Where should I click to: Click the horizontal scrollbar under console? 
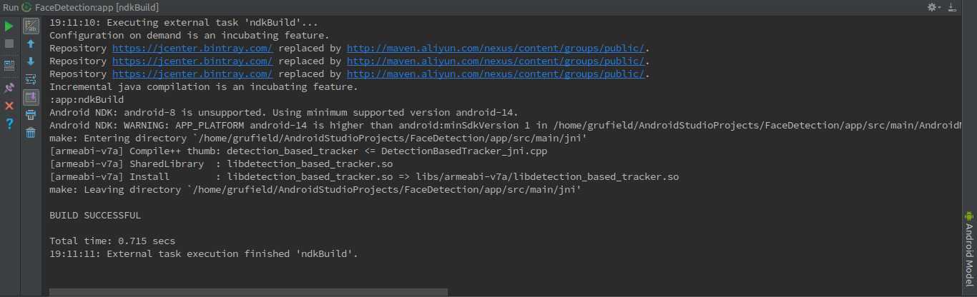248,292
